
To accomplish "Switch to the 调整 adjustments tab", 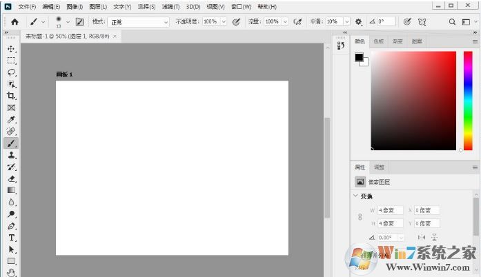I will point(379,167).
